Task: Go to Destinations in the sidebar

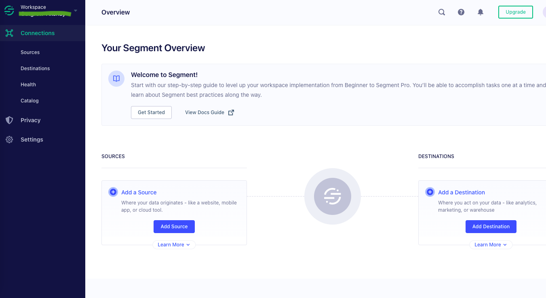Action: click(x=35, y=69)
